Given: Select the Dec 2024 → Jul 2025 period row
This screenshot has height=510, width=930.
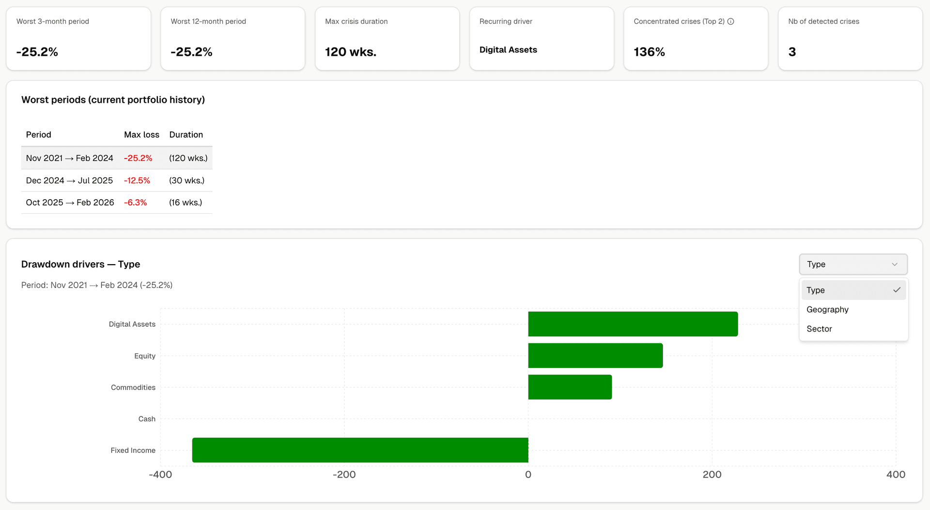Looking at the screenshot, I should pyautogui.click(x=116, y=180).
